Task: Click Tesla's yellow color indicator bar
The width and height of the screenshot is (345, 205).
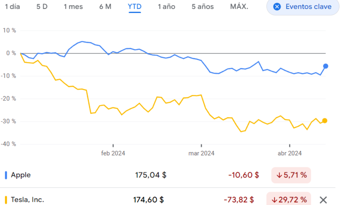Action: 6,199
